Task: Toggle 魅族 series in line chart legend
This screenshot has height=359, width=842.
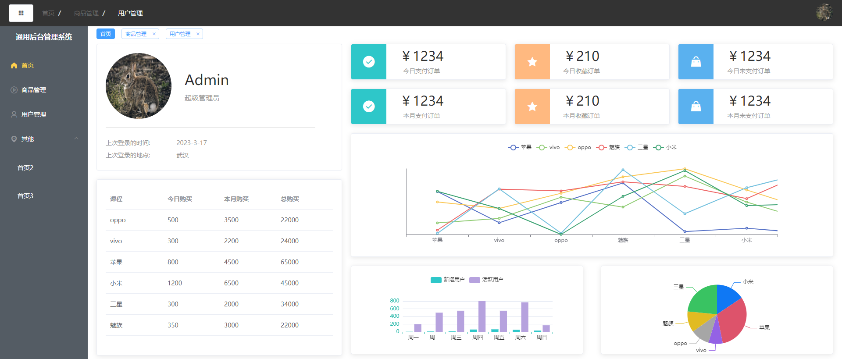Action: 608,147
